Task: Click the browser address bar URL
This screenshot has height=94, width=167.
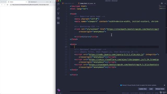Action: (x=31, y=5)
